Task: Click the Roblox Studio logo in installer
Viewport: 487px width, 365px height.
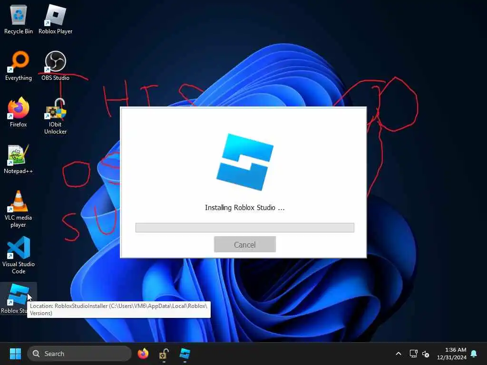Action: pyautogui.click(x=245, y=162)
